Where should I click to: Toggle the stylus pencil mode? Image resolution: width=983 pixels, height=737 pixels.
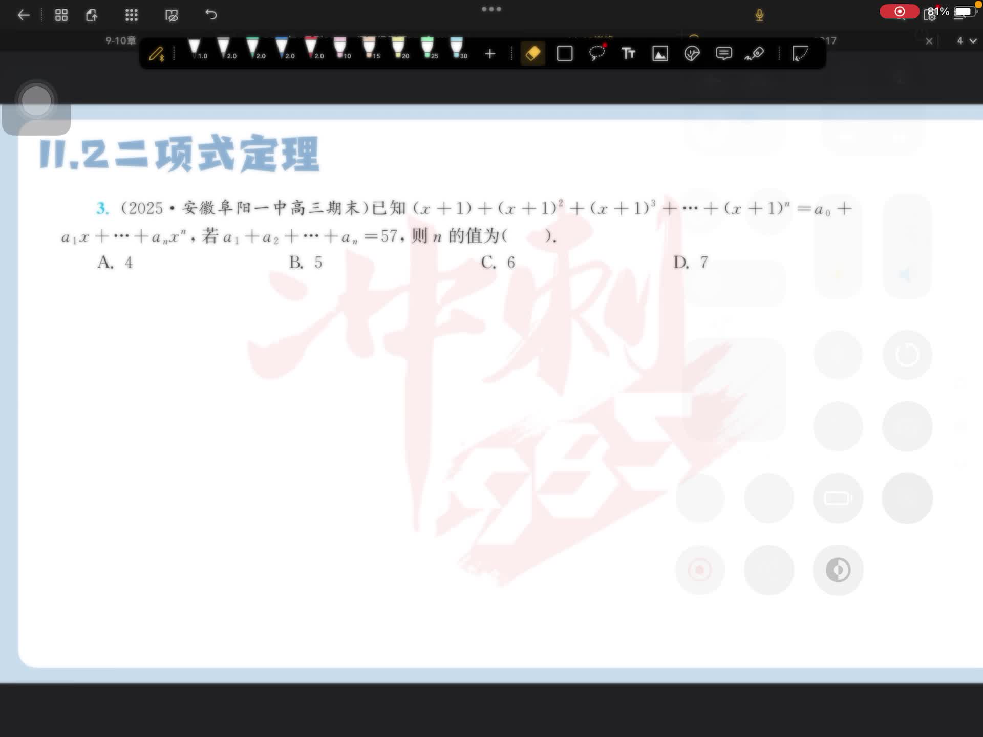[157, 53]
